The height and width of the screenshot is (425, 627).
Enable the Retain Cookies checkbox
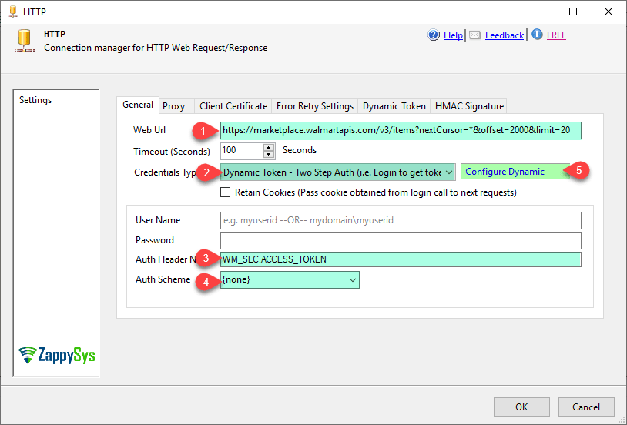[x=226, y=192]
